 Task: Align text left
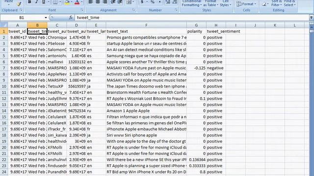(x=91, y=2)
